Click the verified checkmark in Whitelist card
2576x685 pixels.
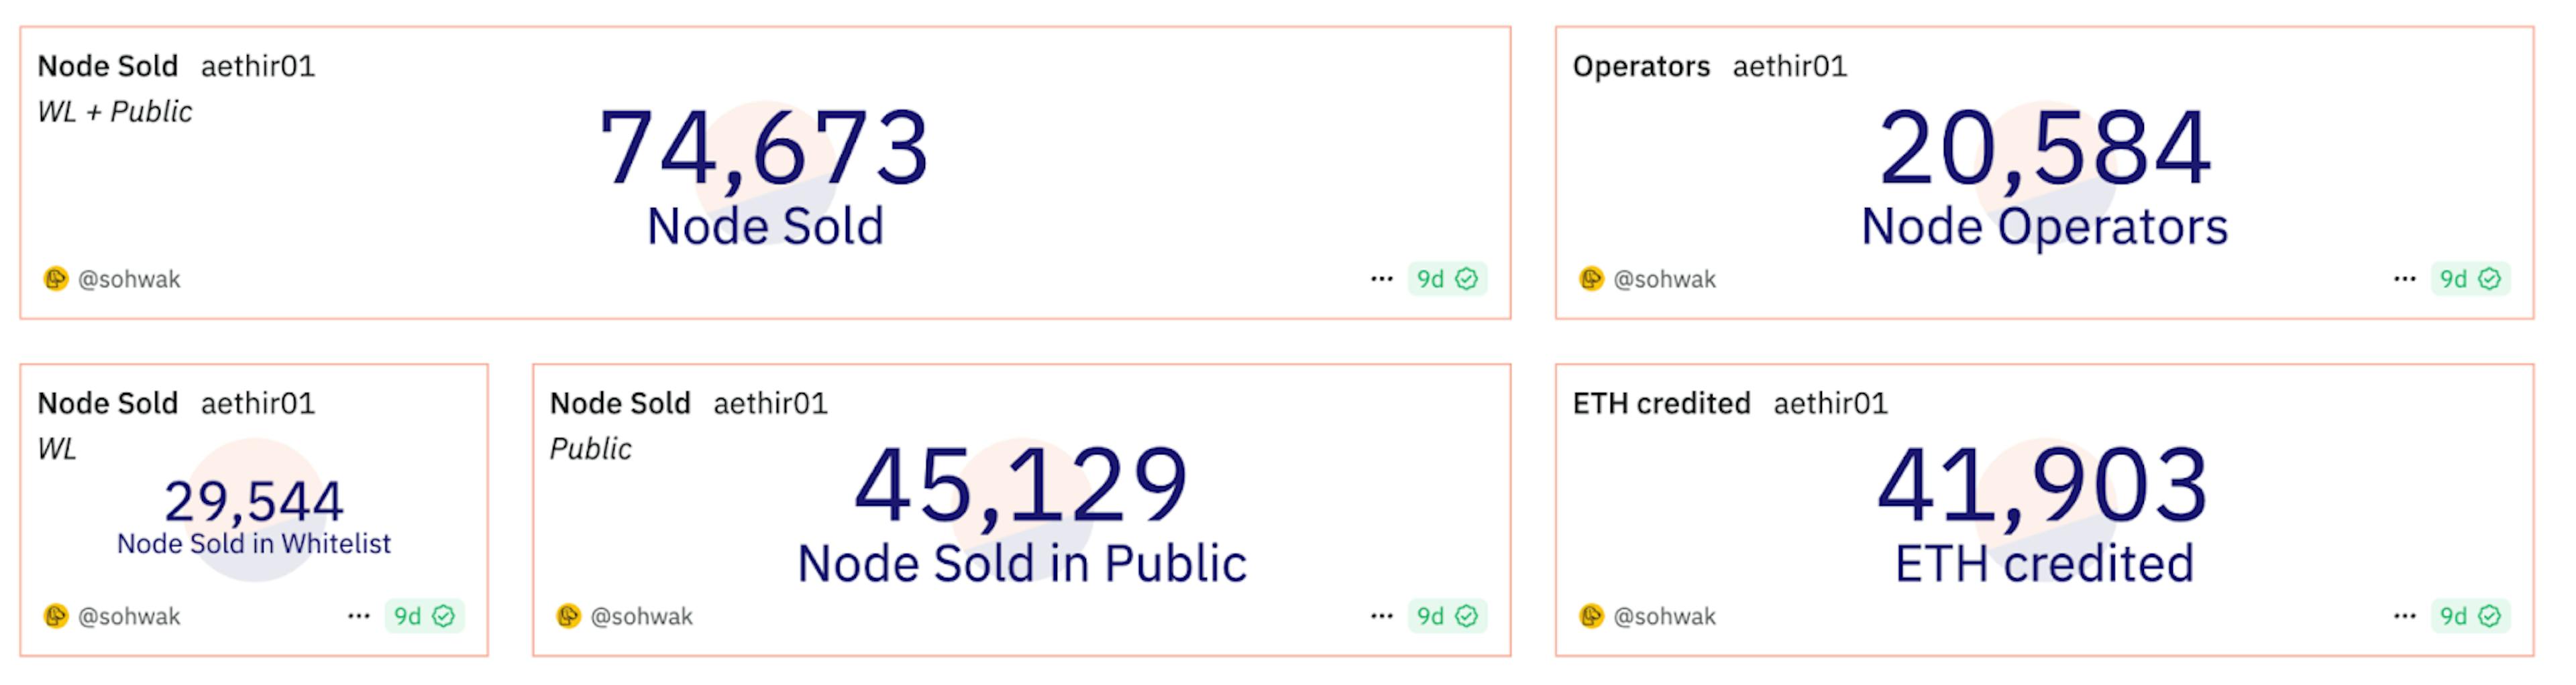pos(443,616)
